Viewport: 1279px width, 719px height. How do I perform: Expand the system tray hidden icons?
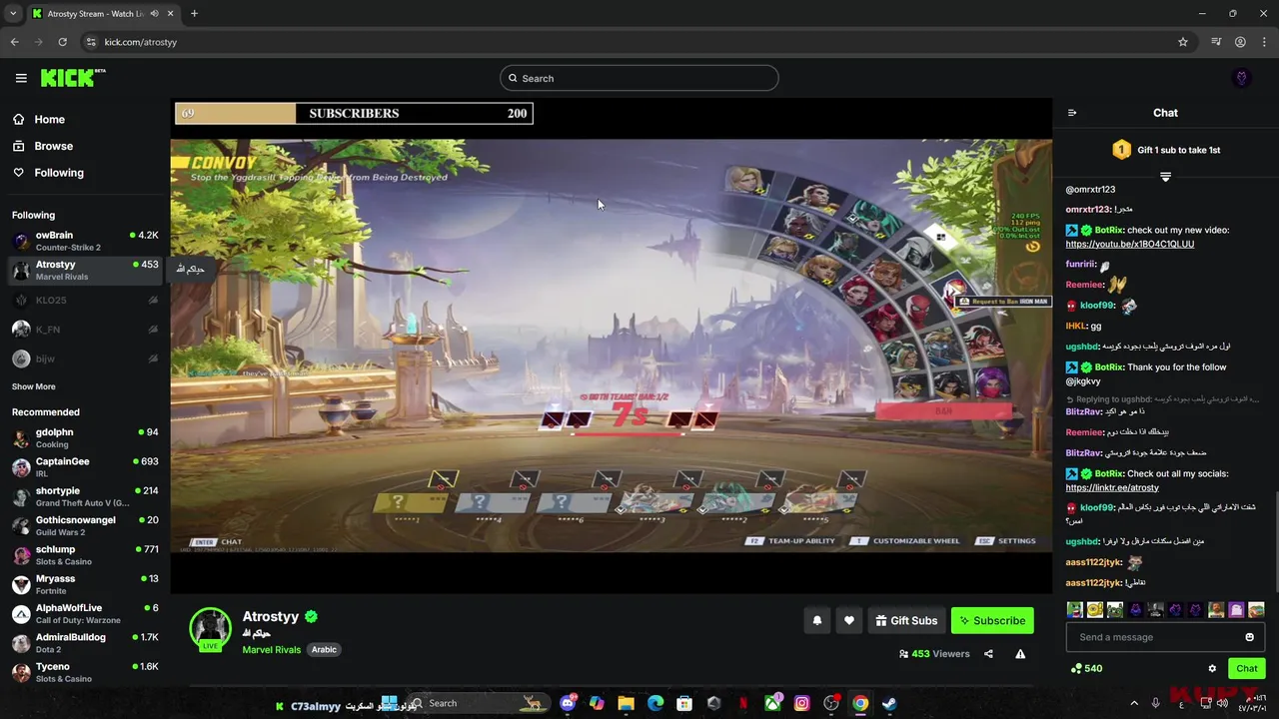click(x=1134, y=703)
